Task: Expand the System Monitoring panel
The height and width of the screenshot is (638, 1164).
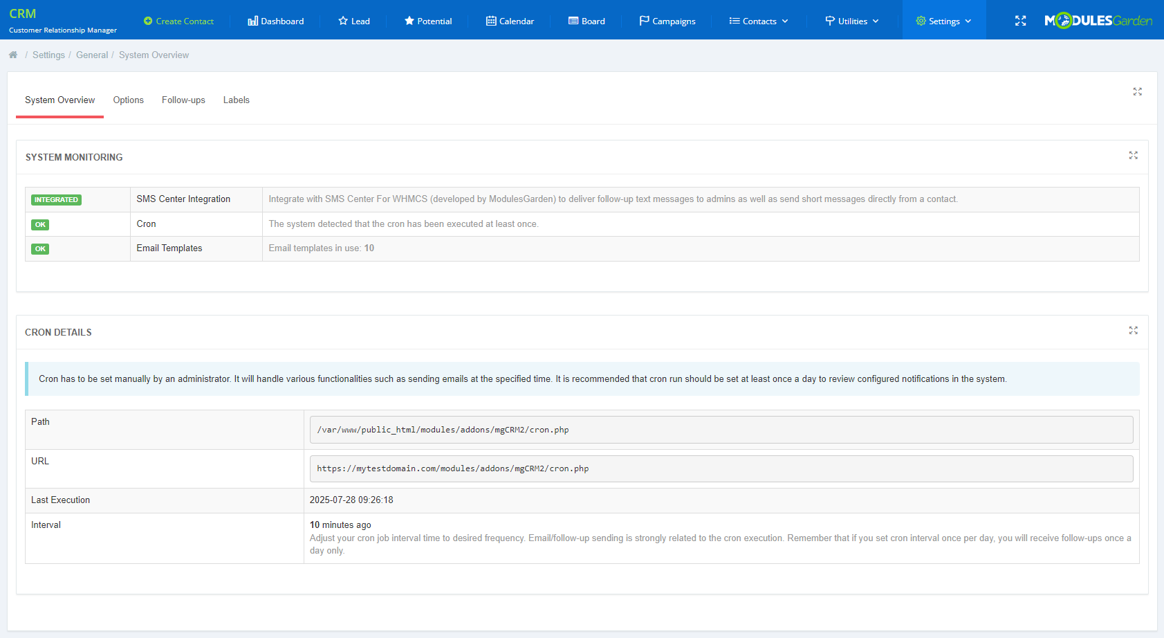Action: [1132, 156]
